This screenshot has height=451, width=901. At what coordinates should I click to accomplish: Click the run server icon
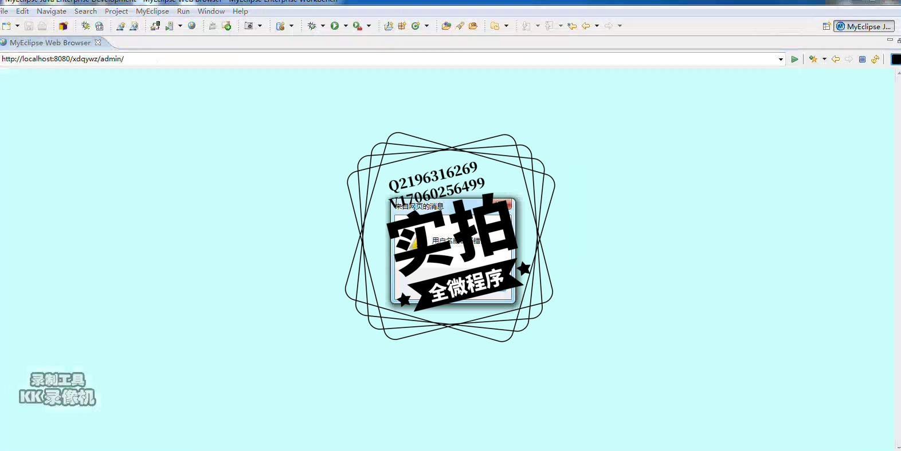[x=170, y=26]
